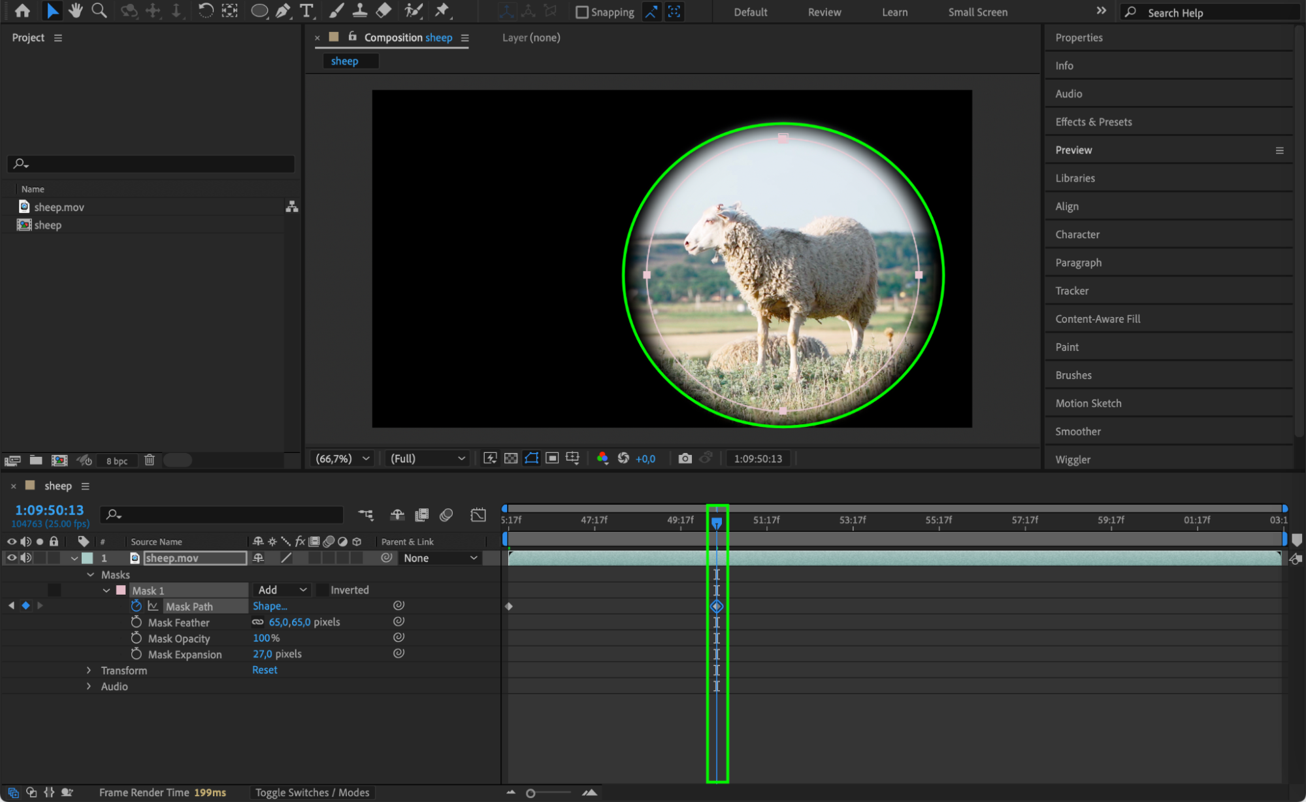1306x802 pixels.
Task: Switch to the Review workspace
Action: coord(824,12)
